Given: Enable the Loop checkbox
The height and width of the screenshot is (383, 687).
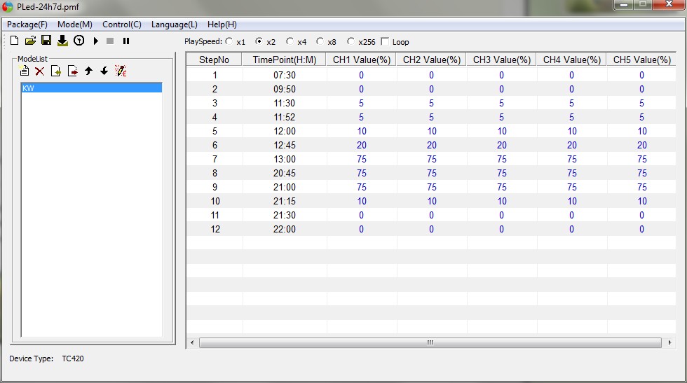Looking at the screenshot, I should point(385,41).
